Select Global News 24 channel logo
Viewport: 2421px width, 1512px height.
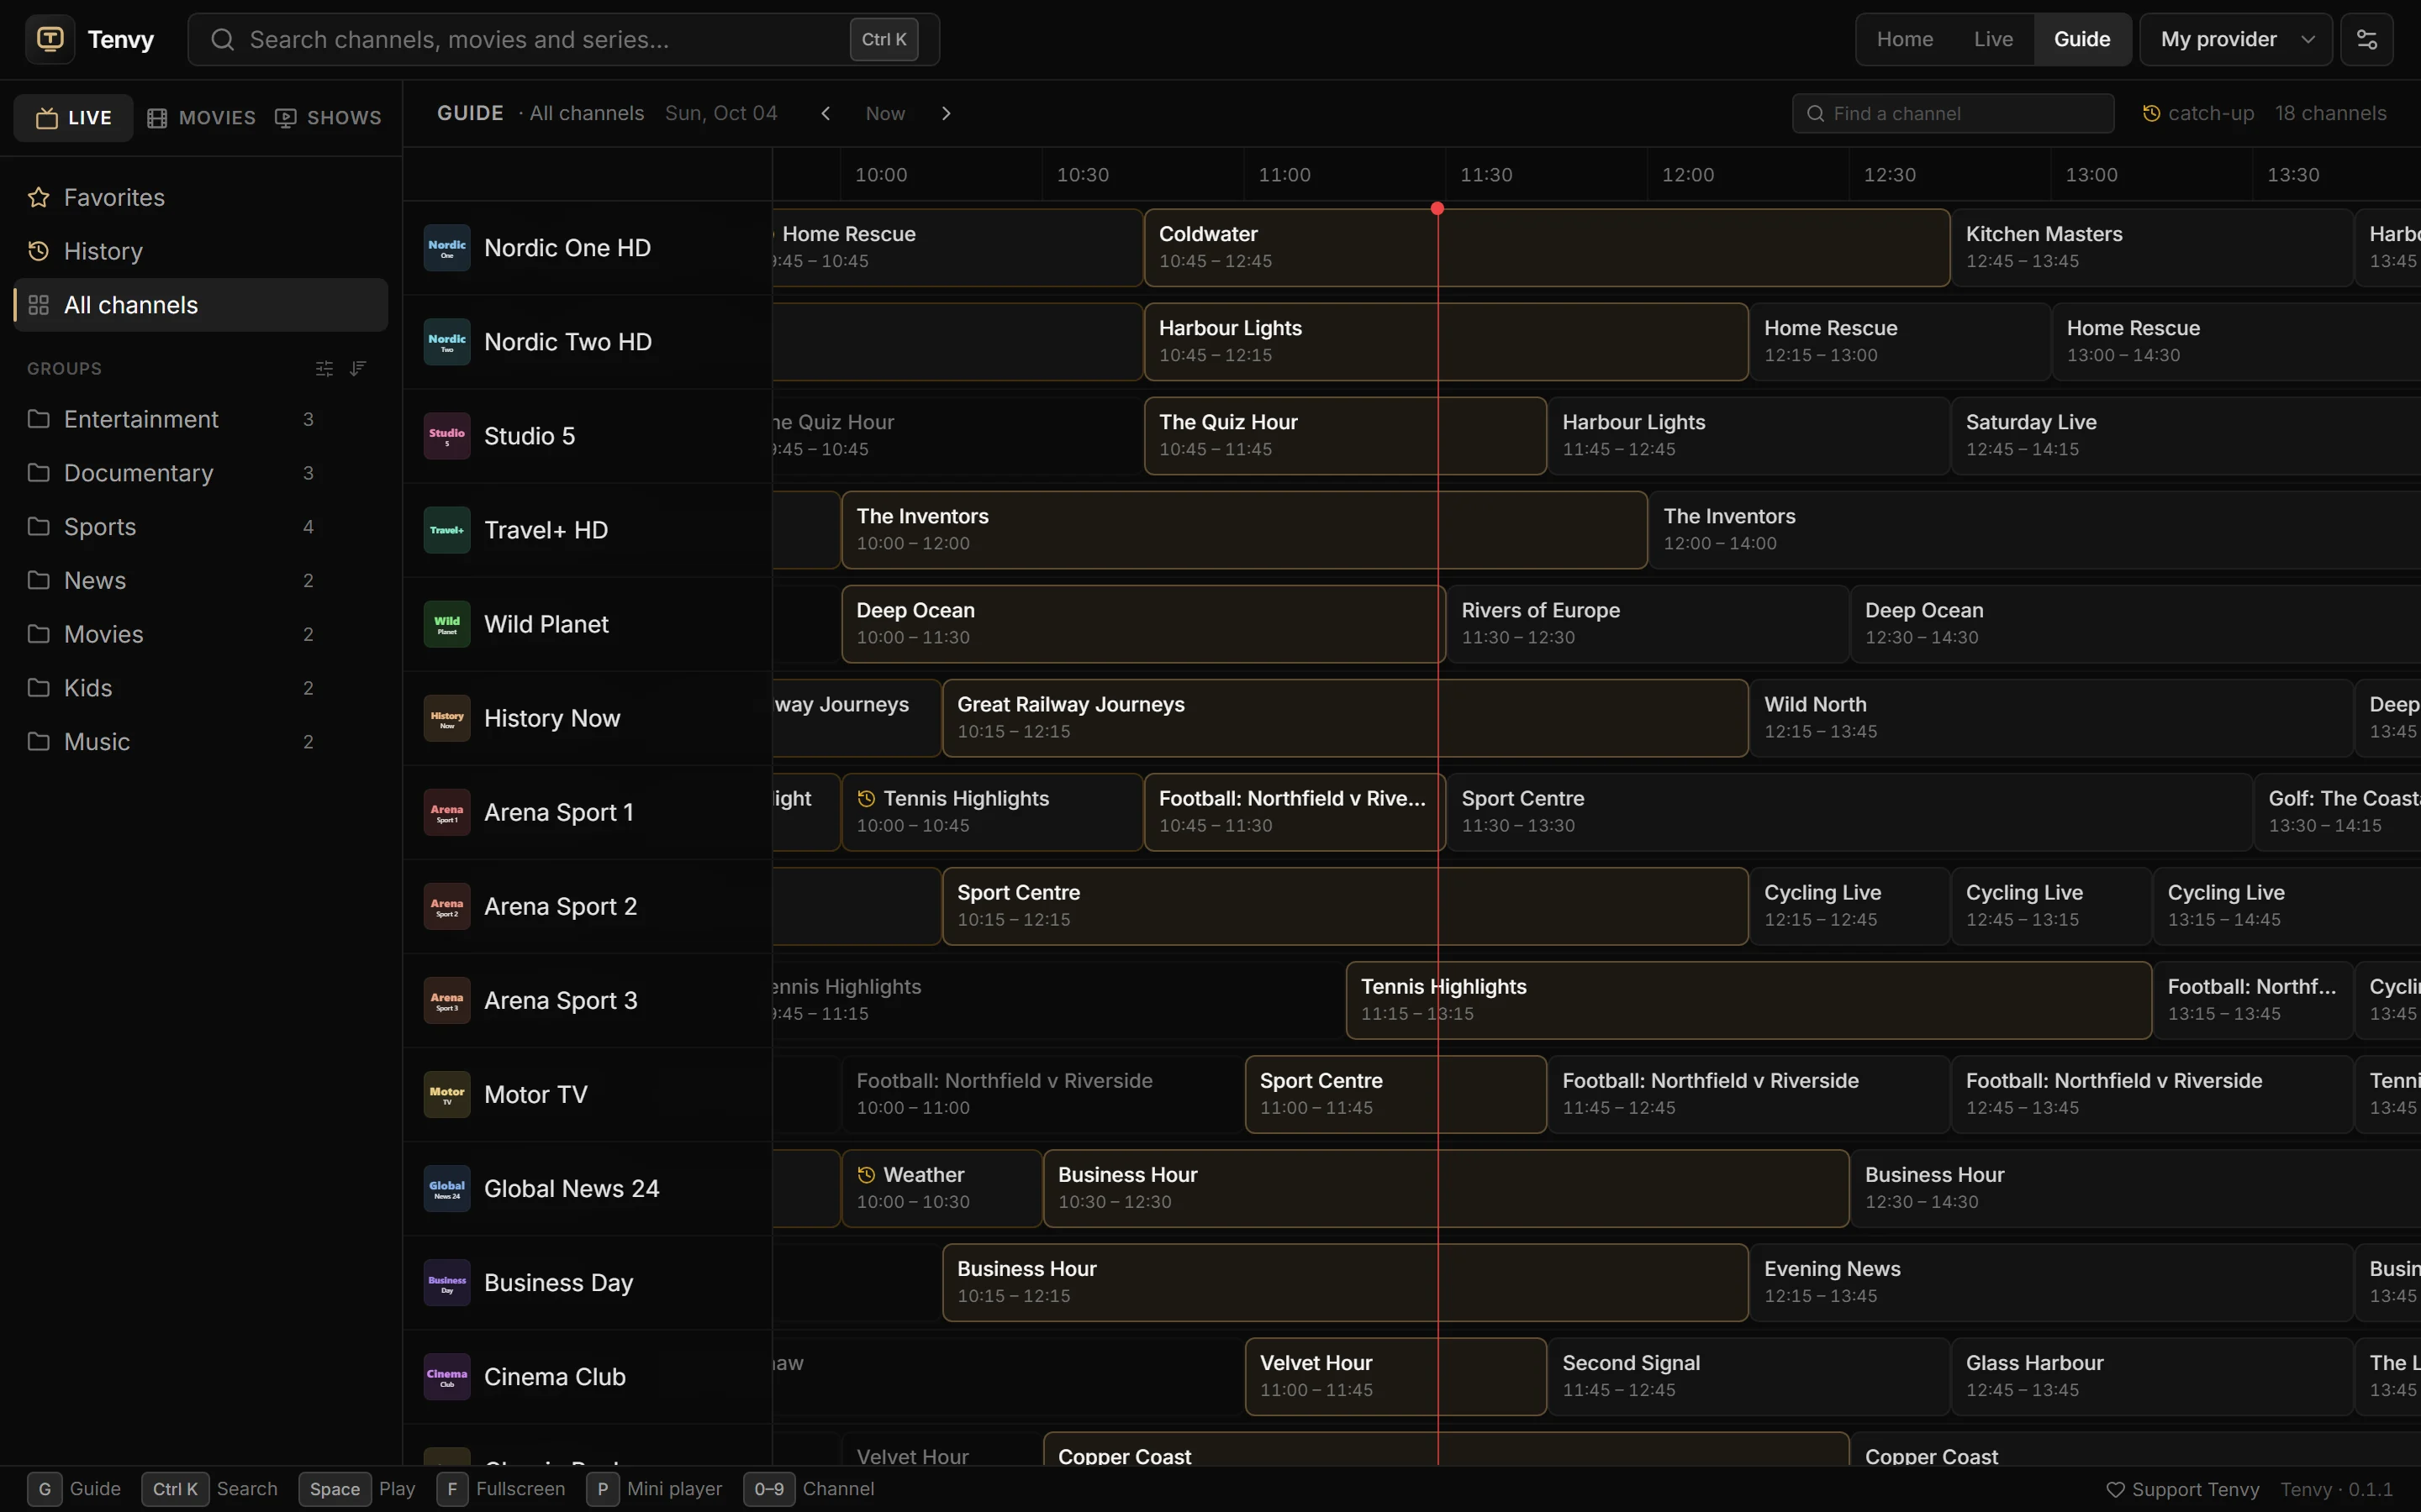click(447, 1188)
